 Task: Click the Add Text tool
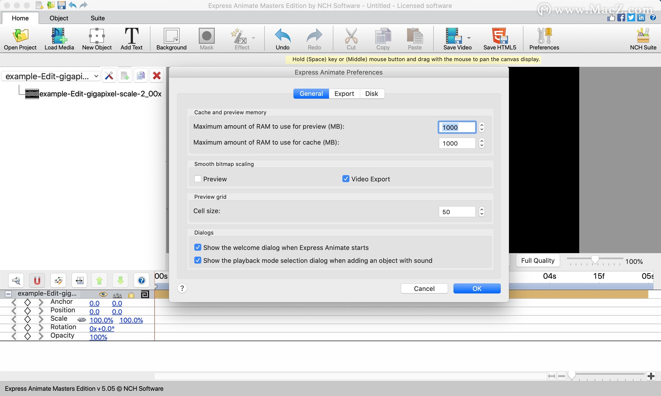coord(131,39)
